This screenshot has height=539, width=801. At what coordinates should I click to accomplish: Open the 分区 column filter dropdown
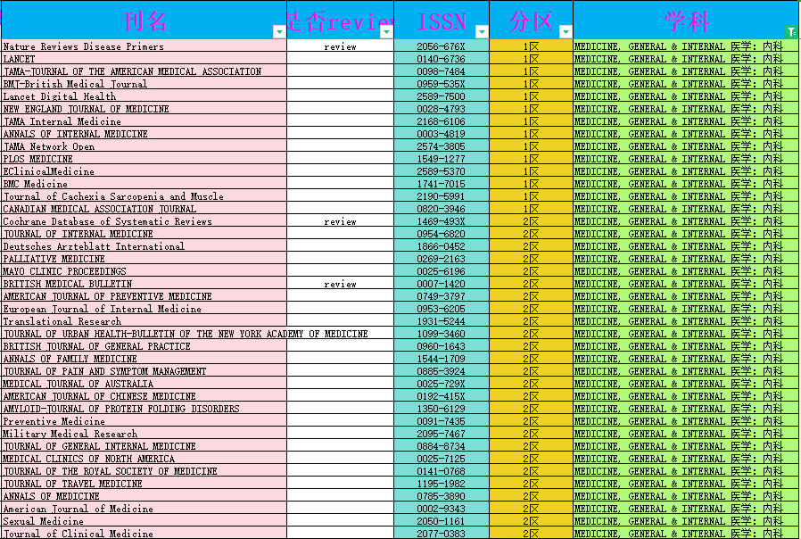[566, 31]
